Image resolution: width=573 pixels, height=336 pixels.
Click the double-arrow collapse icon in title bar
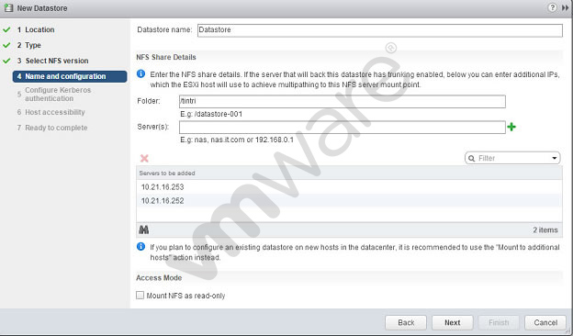pyautogui.click(x=566, y=7)
